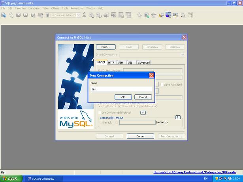Screen dimensions: 243x182
Task: Open the Database menu
Action: coord(34,8)
